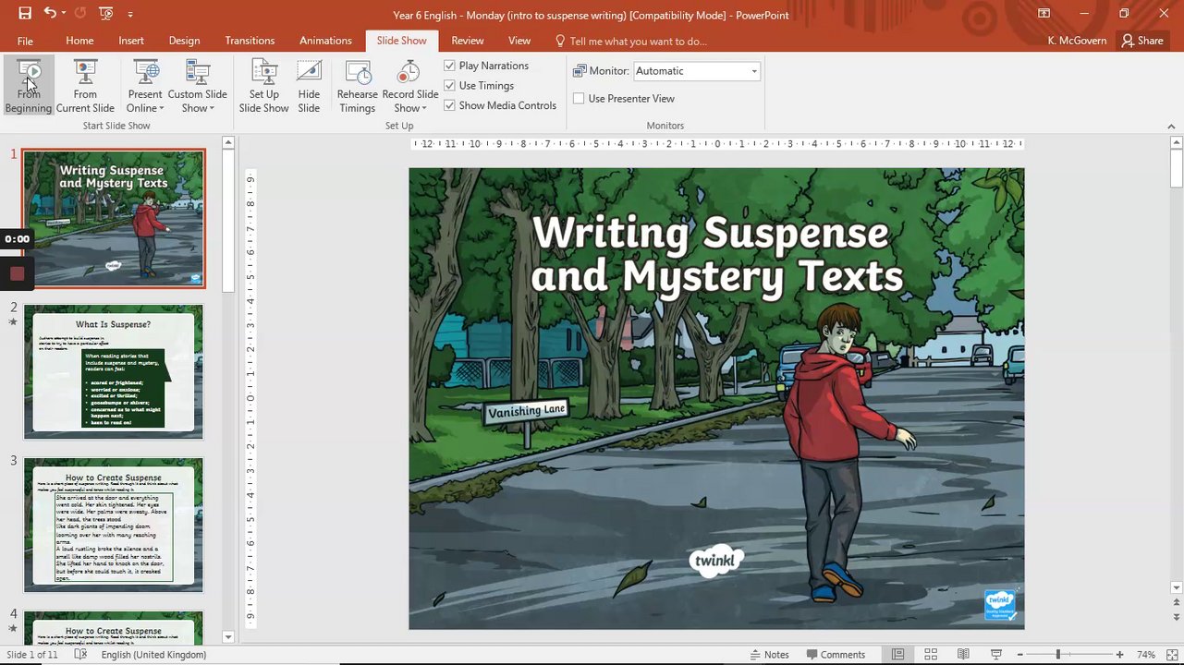Open the File menu tab
The image size is (1184, 665).
pos(25,41)
